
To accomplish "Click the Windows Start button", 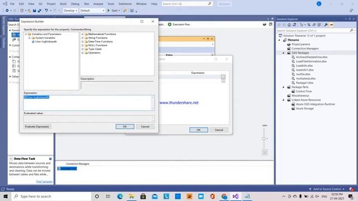I will coord(6,196).
